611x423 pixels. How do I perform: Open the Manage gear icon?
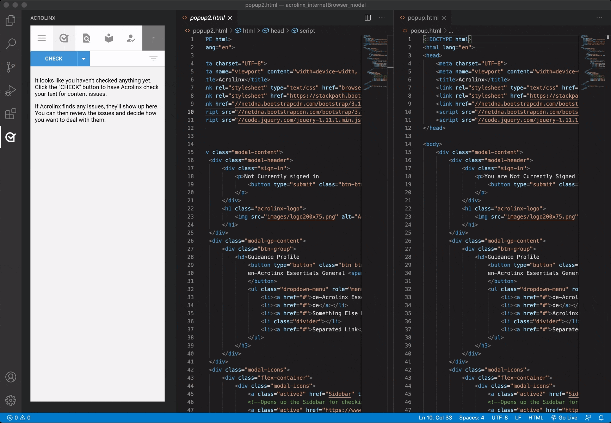11,400
